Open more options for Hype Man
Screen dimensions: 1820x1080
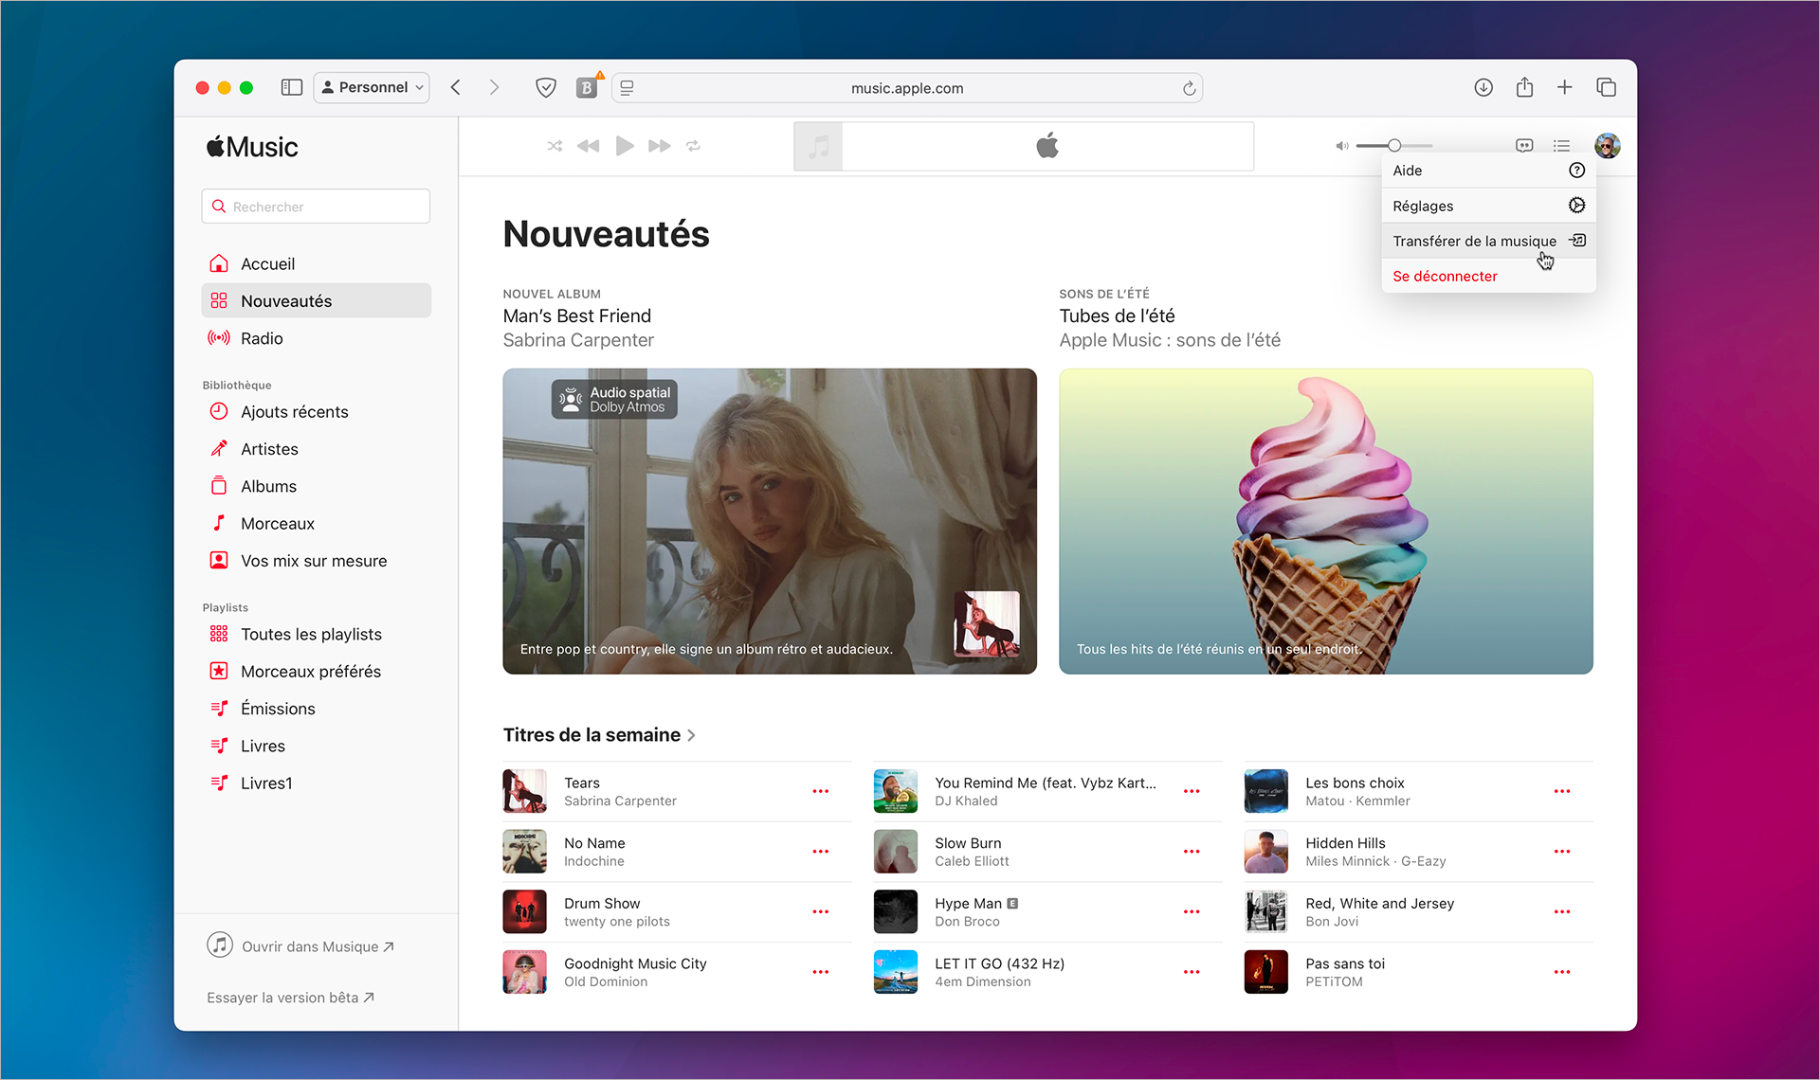pos(1192,911)
